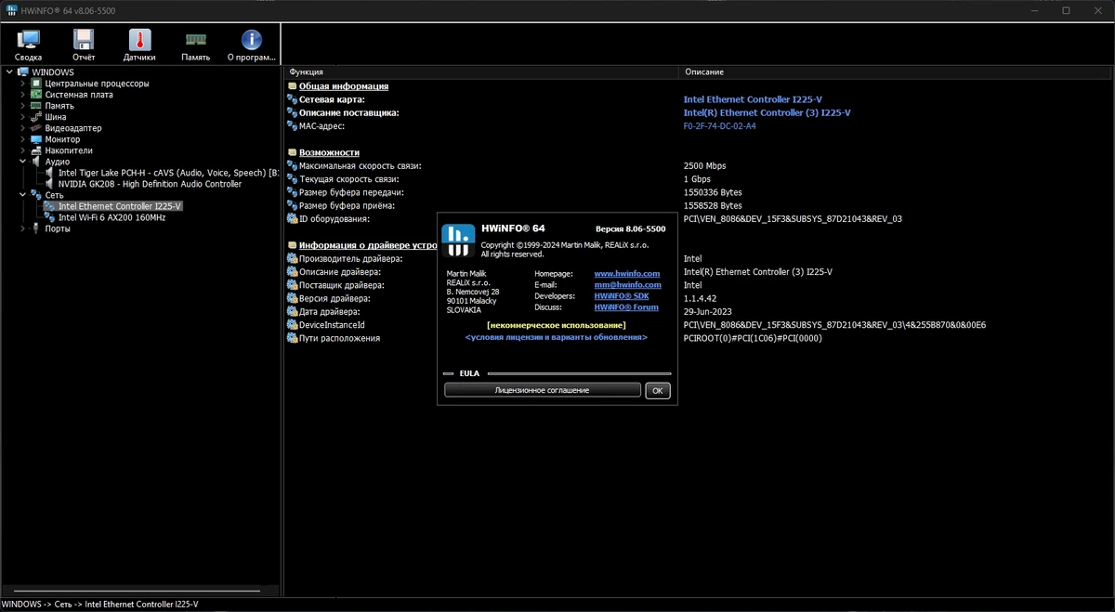Select Intel Ethernet Controller I225-V tree item

point(120,206)
